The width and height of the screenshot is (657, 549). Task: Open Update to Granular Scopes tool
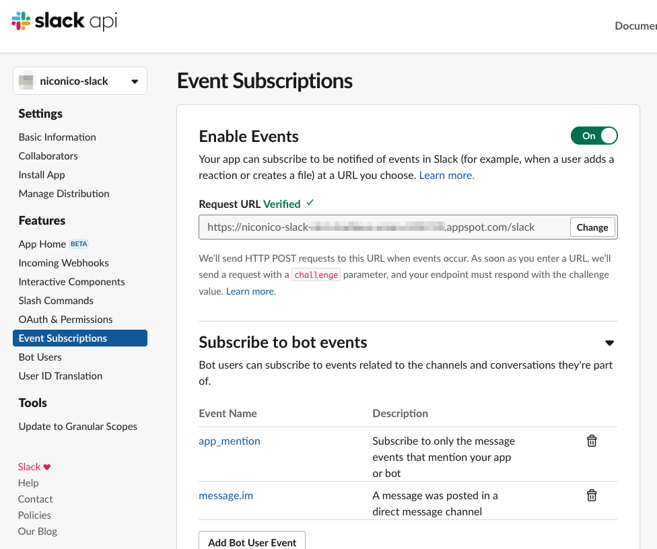click(x=78, y=427)
